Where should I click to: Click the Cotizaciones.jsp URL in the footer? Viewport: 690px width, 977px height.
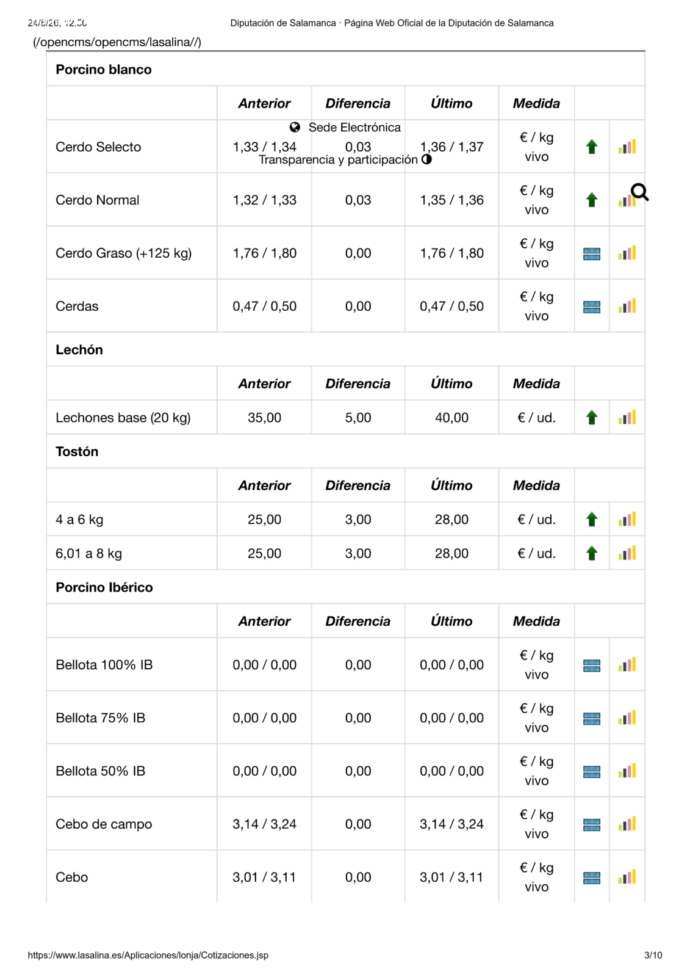coord(148,955)
